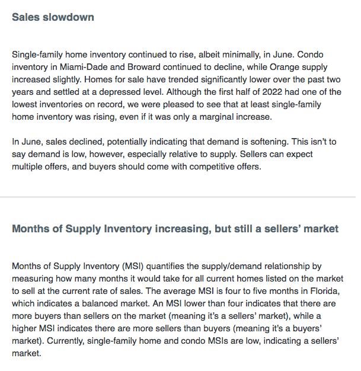This screenshot has width=361, height=371.
Task: Click the 'Months of Supply Inventory increasing' heading
Action: [x=175, y=229]
